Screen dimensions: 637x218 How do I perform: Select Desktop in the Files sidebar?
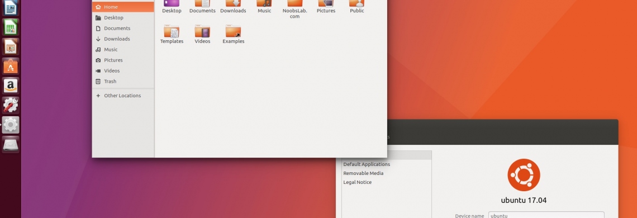pos(123,17)
